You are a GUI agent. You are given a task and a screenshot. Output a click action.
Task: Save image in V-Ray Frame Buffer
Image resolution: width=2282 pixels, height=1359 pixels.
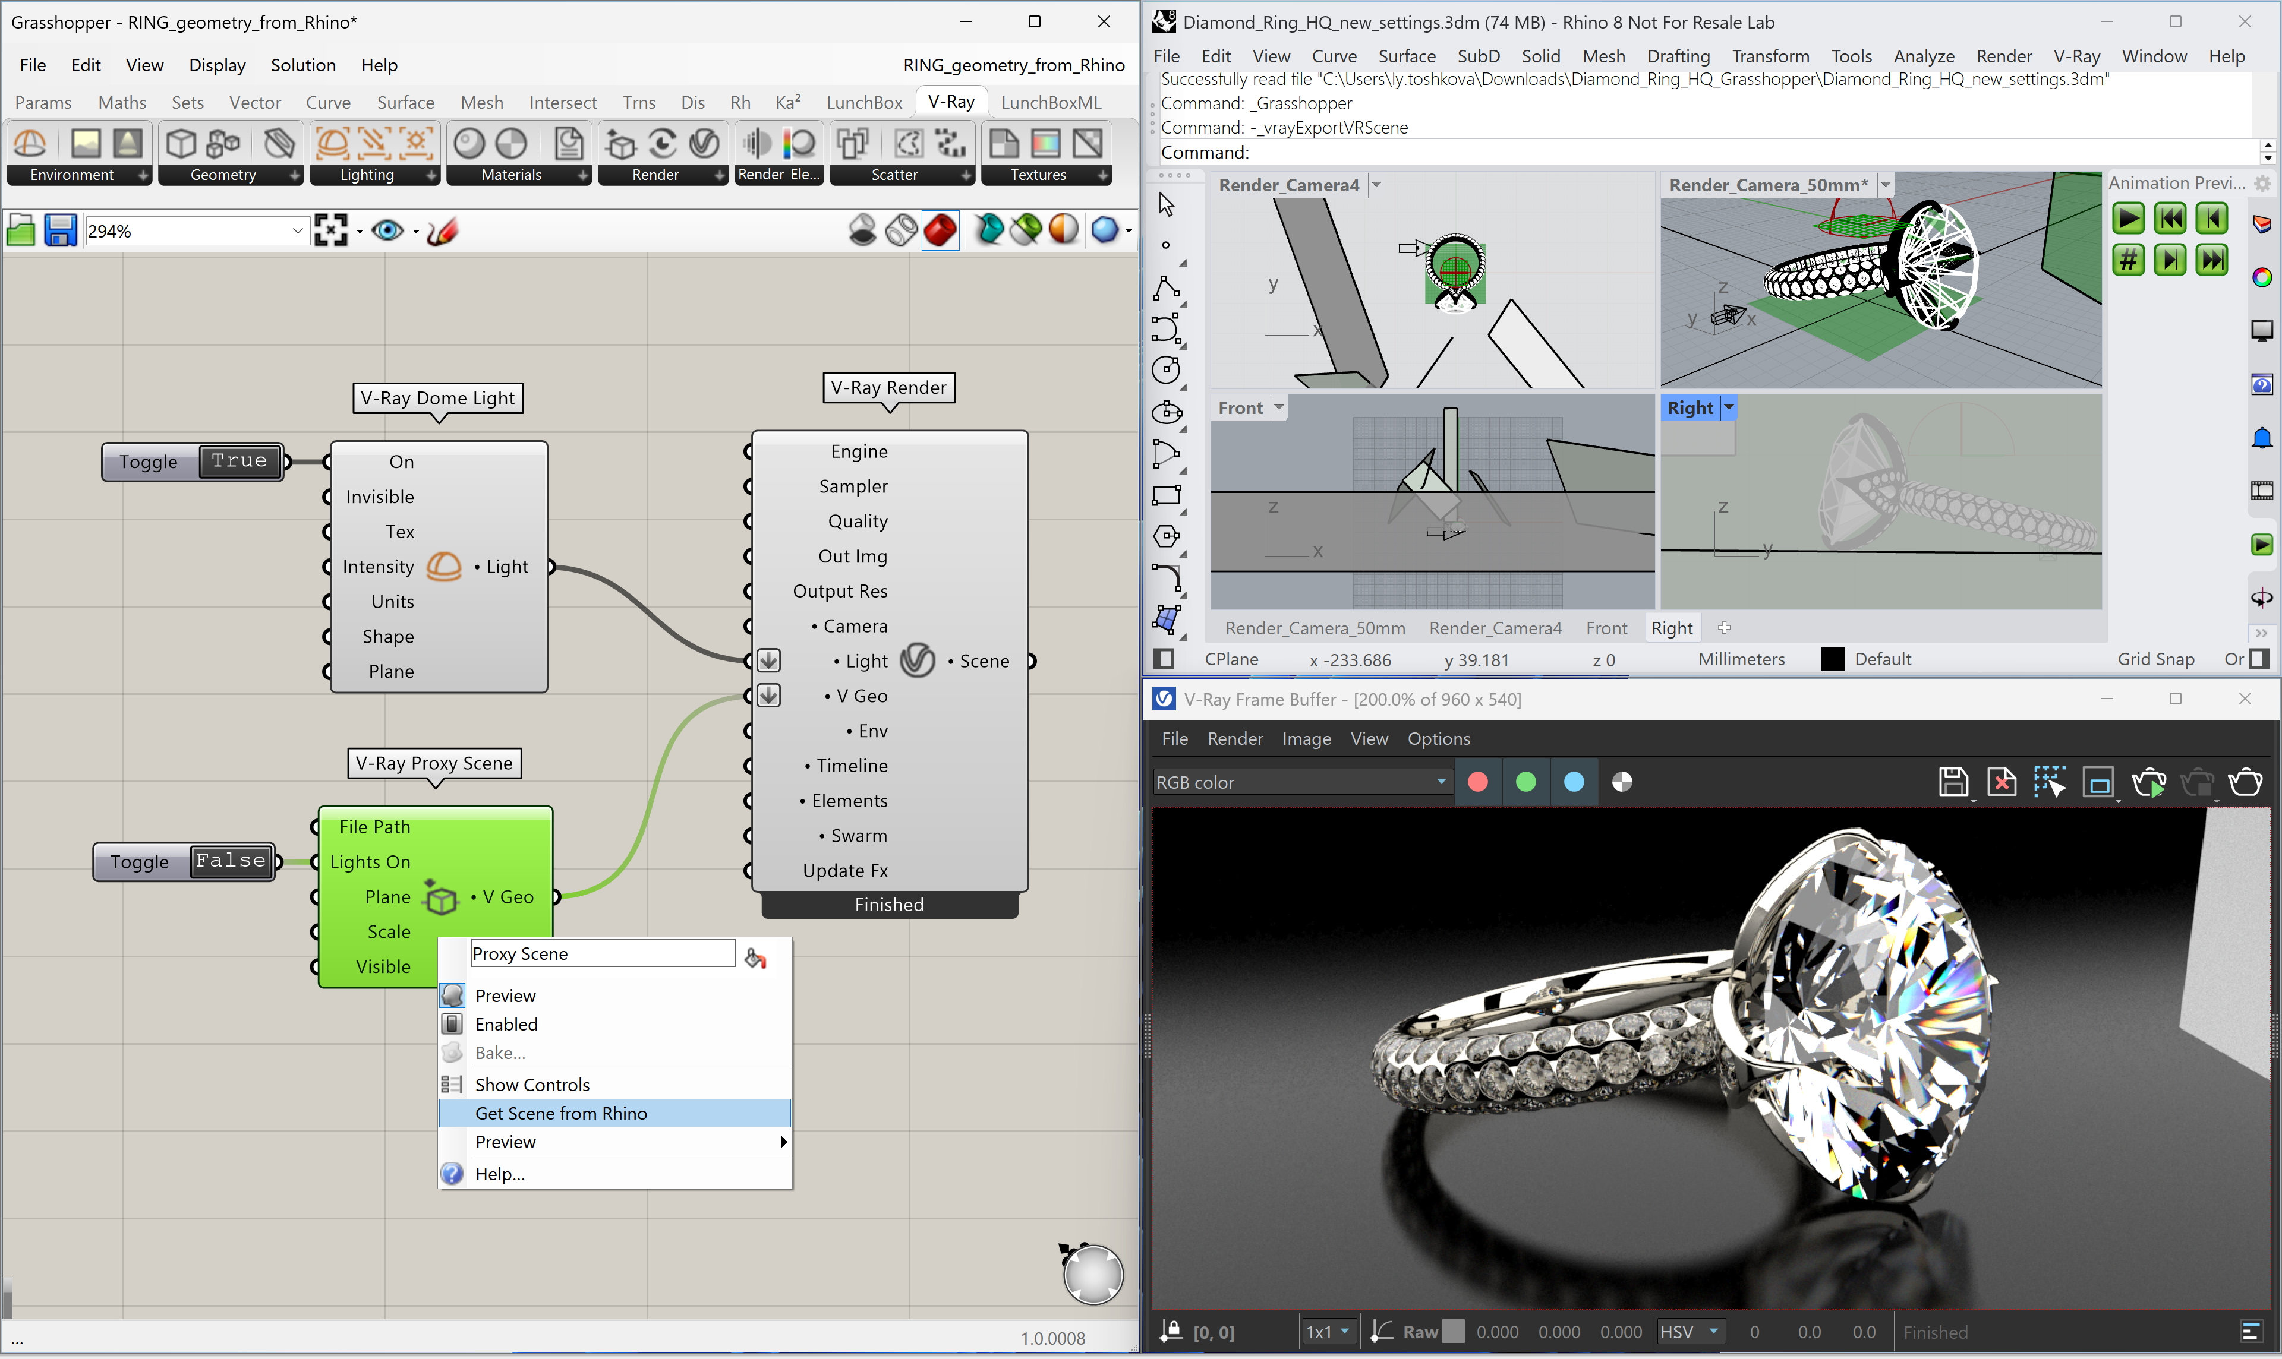[x=1953, y=782]
